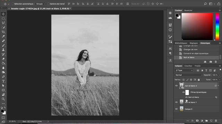Select the Noir et blanc history state
222x124 pixels.
click(x=197, y=58)
